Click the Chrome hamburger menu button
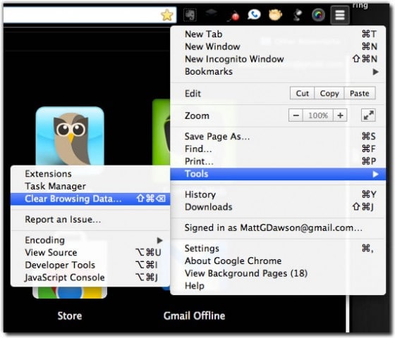Image resolution: width=395 pixels, height=338 pixels. pos(340,15)
